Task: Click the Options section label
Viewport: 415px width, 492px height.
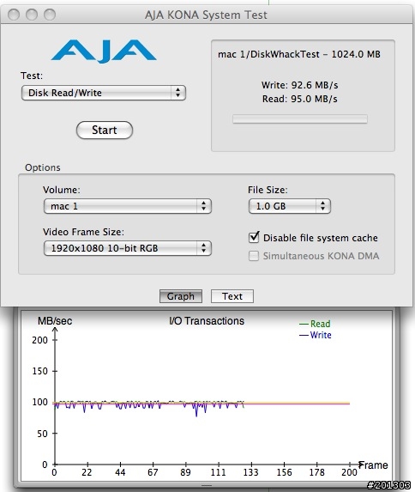Action: coord(43,167)
